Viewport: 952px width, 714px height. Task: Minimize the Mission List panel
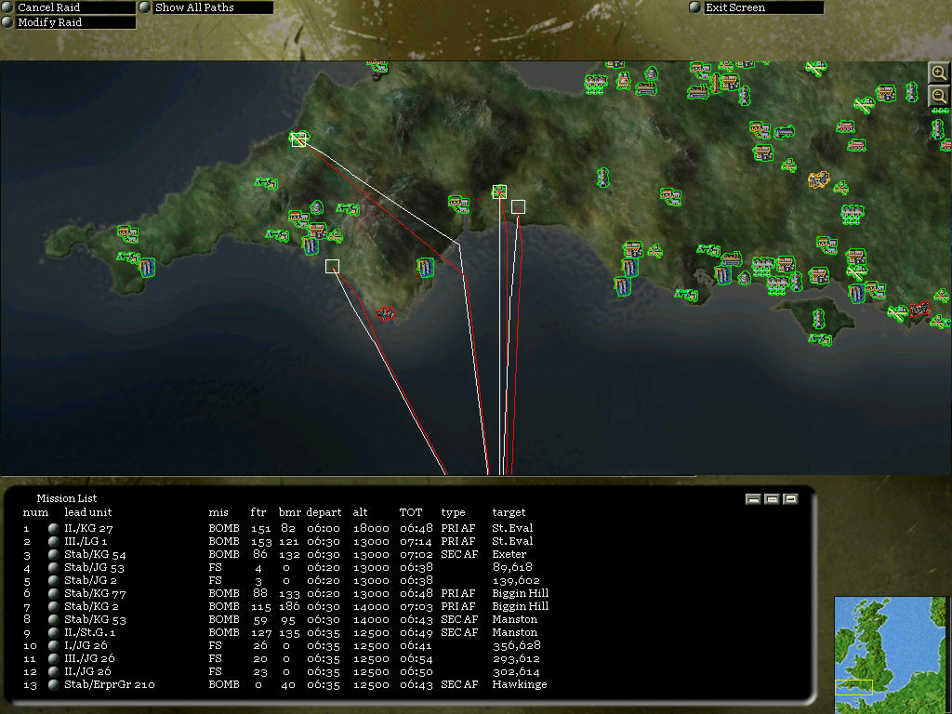click(x=753, y=499)
